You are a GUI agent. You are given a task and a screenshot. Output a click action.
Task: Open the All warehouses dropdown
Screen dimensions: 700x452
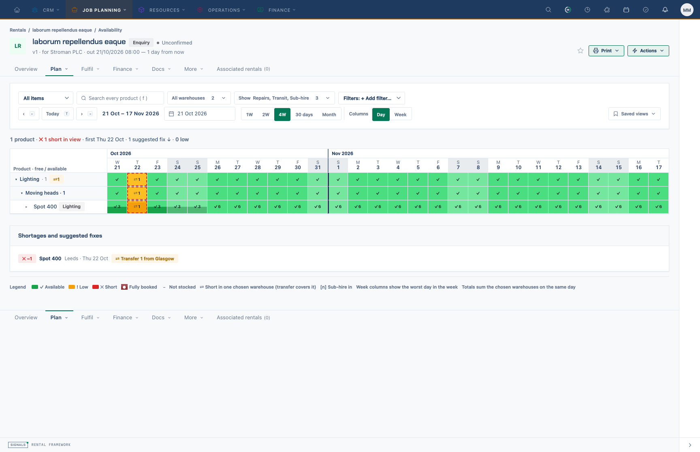click(x=199, y=98)
